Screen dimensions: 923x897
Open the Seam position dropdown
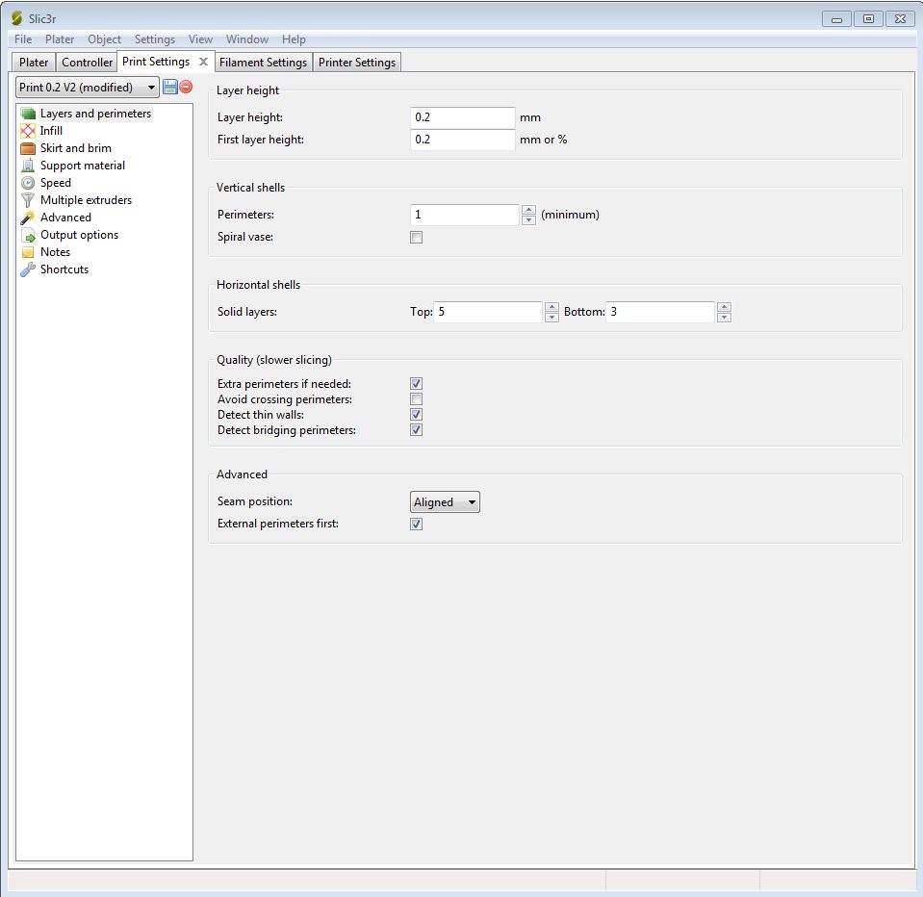445,502
